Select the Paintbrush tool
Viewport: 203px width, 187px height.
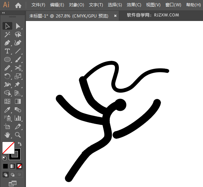tap(18, 59)
